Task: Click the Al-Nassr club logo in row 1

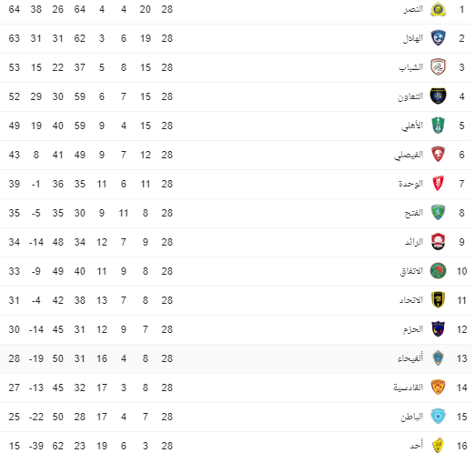Action: [438, 9]
